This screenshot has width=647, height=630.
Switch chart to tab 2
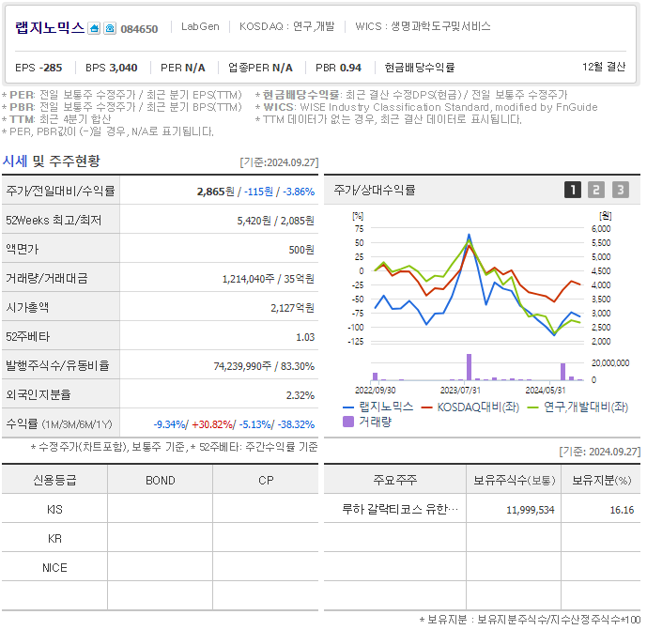(x=596, y=191)
